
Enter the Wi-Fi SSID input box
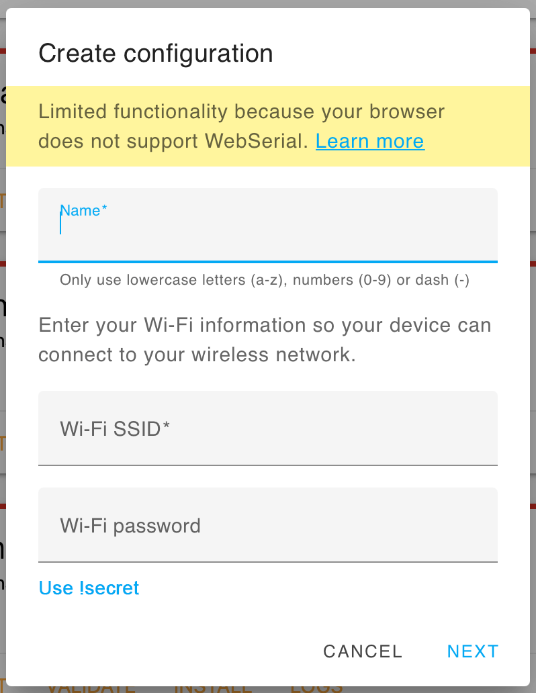coord(268,428)
